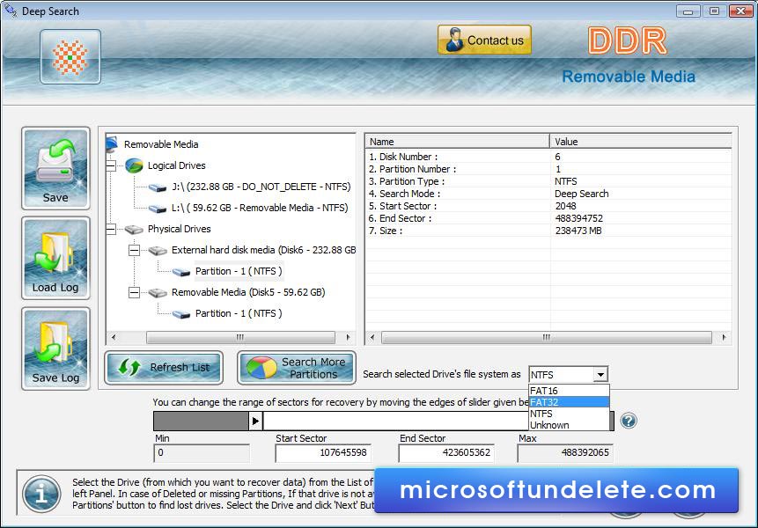The image size is (758, 528).
Task: Click the End Sector input field
Action: pos(446,453)
